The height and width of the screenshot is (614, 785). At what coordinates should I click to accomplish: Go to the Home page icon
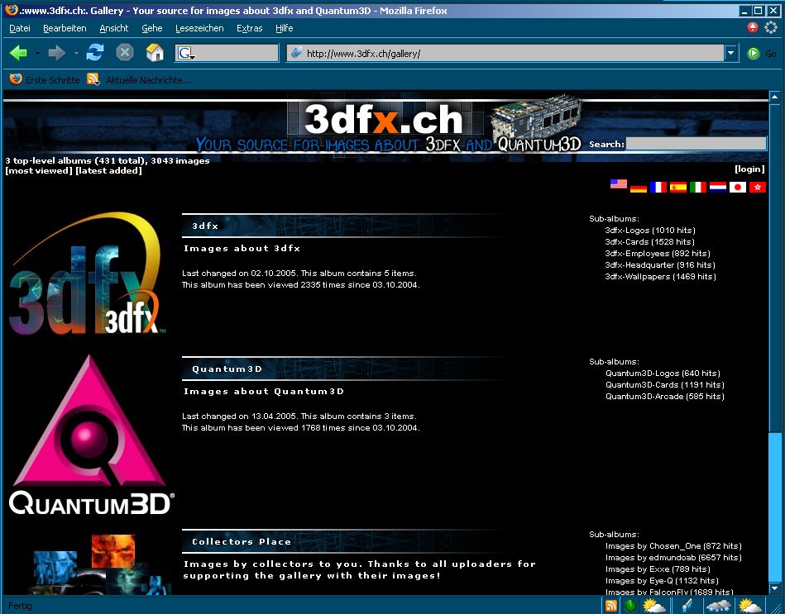tap(155, 53)
